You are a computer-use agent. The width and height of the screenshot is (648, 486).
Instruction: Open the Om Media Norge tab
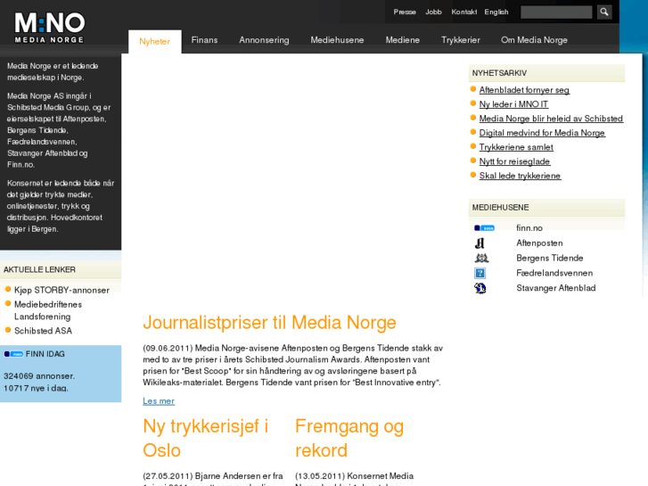pyautogui.click(x=534, y=40)
